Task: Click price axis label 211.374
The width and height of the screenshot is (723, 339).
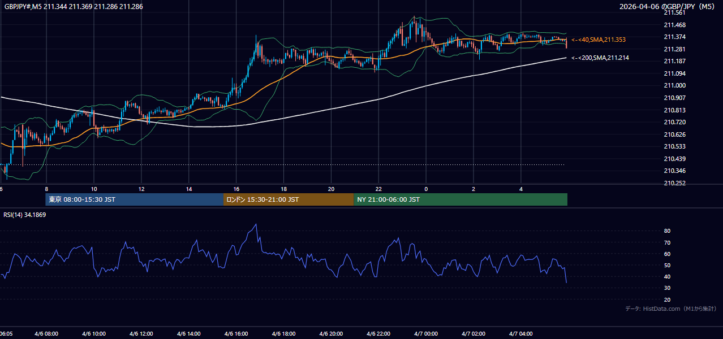Action: (674, 37)
